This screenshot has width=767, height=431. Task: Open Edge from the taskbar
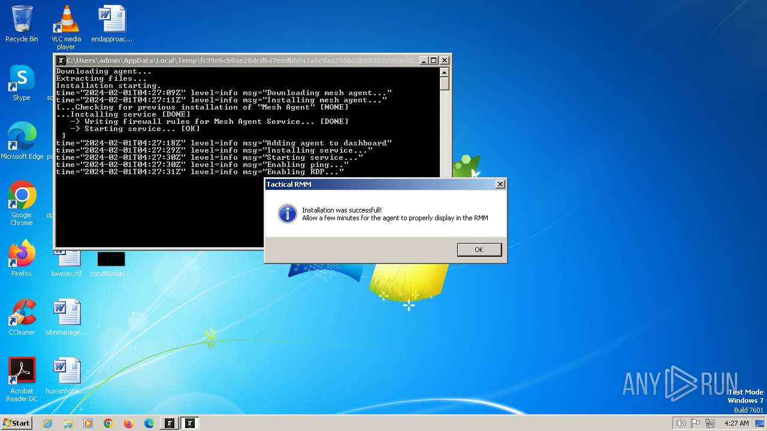tap(149, 423)
